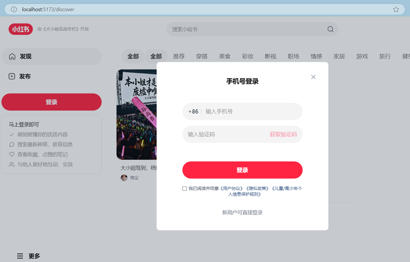The height and width of the screenshot is (262, 410).
Task: Click 获取验证码 to request code
Action: pos(283,135)
